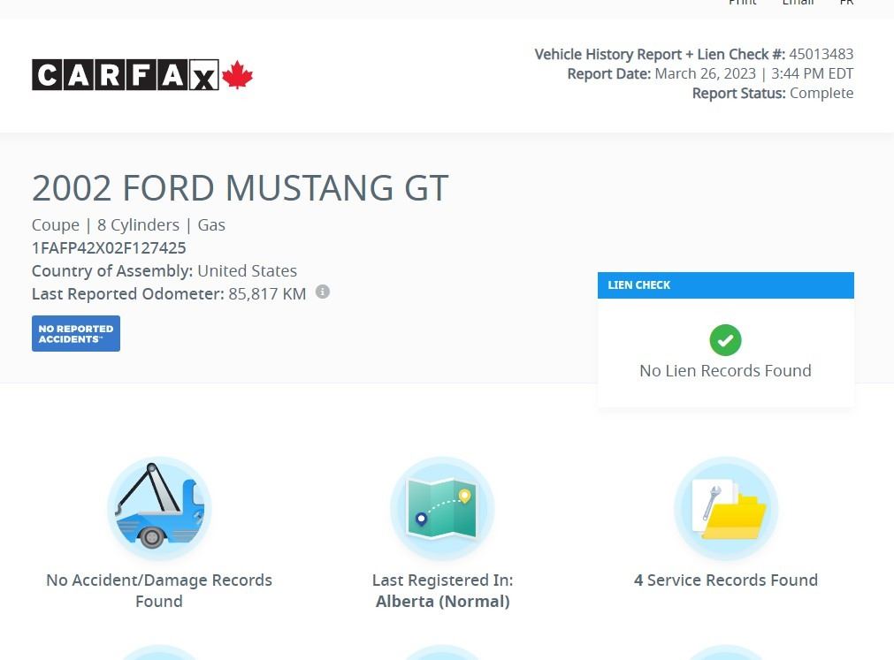Click the tow truck accident icon
This screenshot has width=894, height=660.
click(x=159, y=508)
